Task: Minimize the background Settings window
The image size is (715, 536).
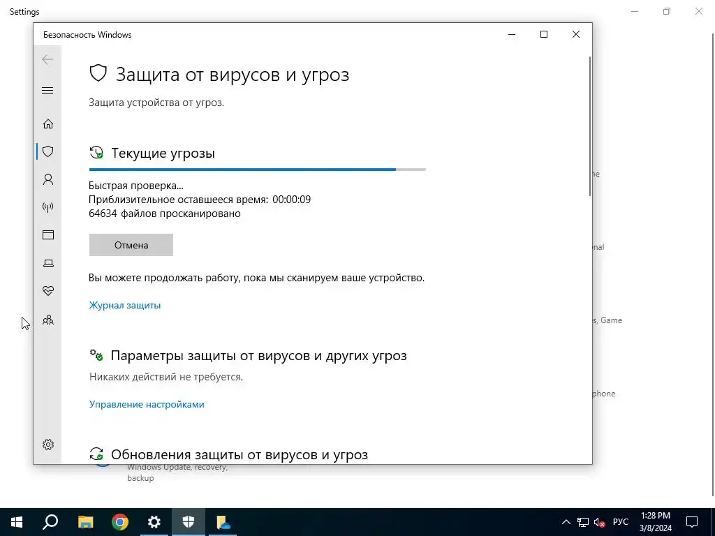Action: tap(635, 11)
